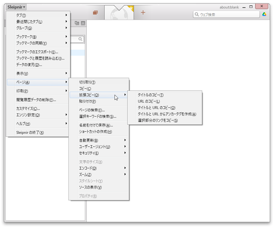Choose ブックマークと履歴を読み込む(I)...

pyautogui.click(x=38, y=58)
